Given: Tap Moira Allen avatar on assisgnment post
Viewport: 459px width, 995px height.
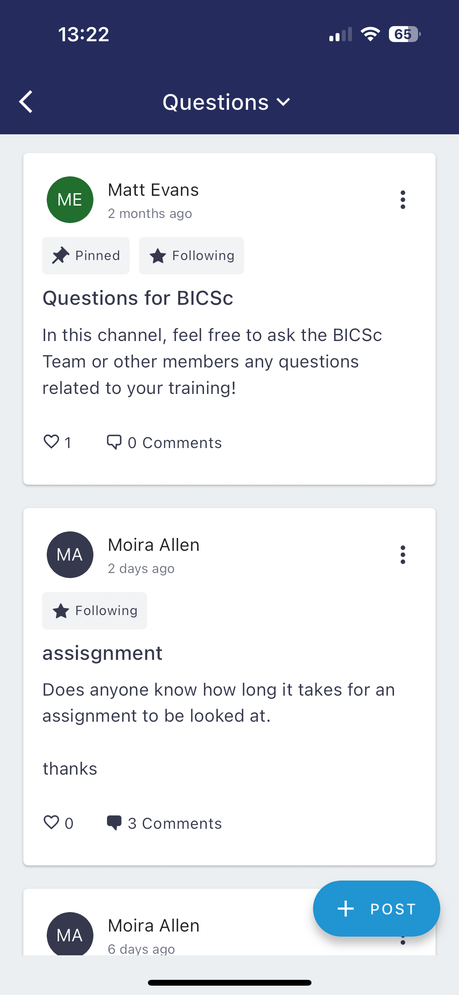Looking at the screenshot, I should click(x=70, y=555).
